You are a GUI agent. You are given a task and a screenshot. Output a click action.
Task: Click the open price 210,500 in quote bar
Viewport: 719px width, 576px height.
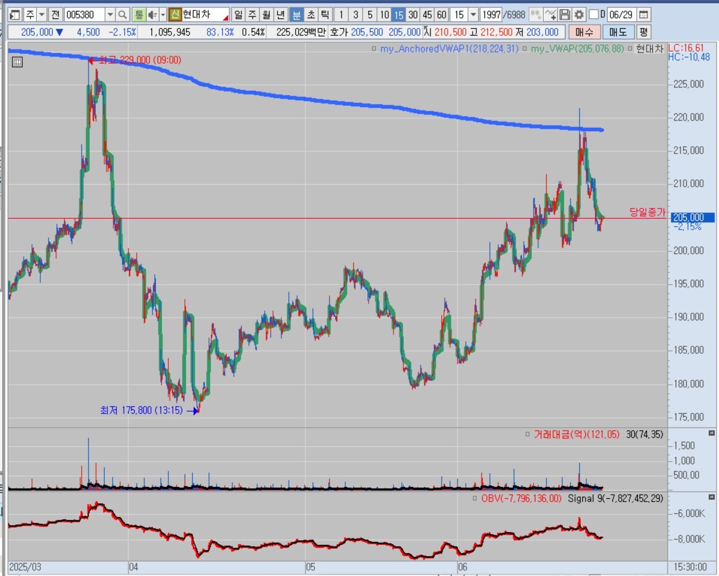450,32
